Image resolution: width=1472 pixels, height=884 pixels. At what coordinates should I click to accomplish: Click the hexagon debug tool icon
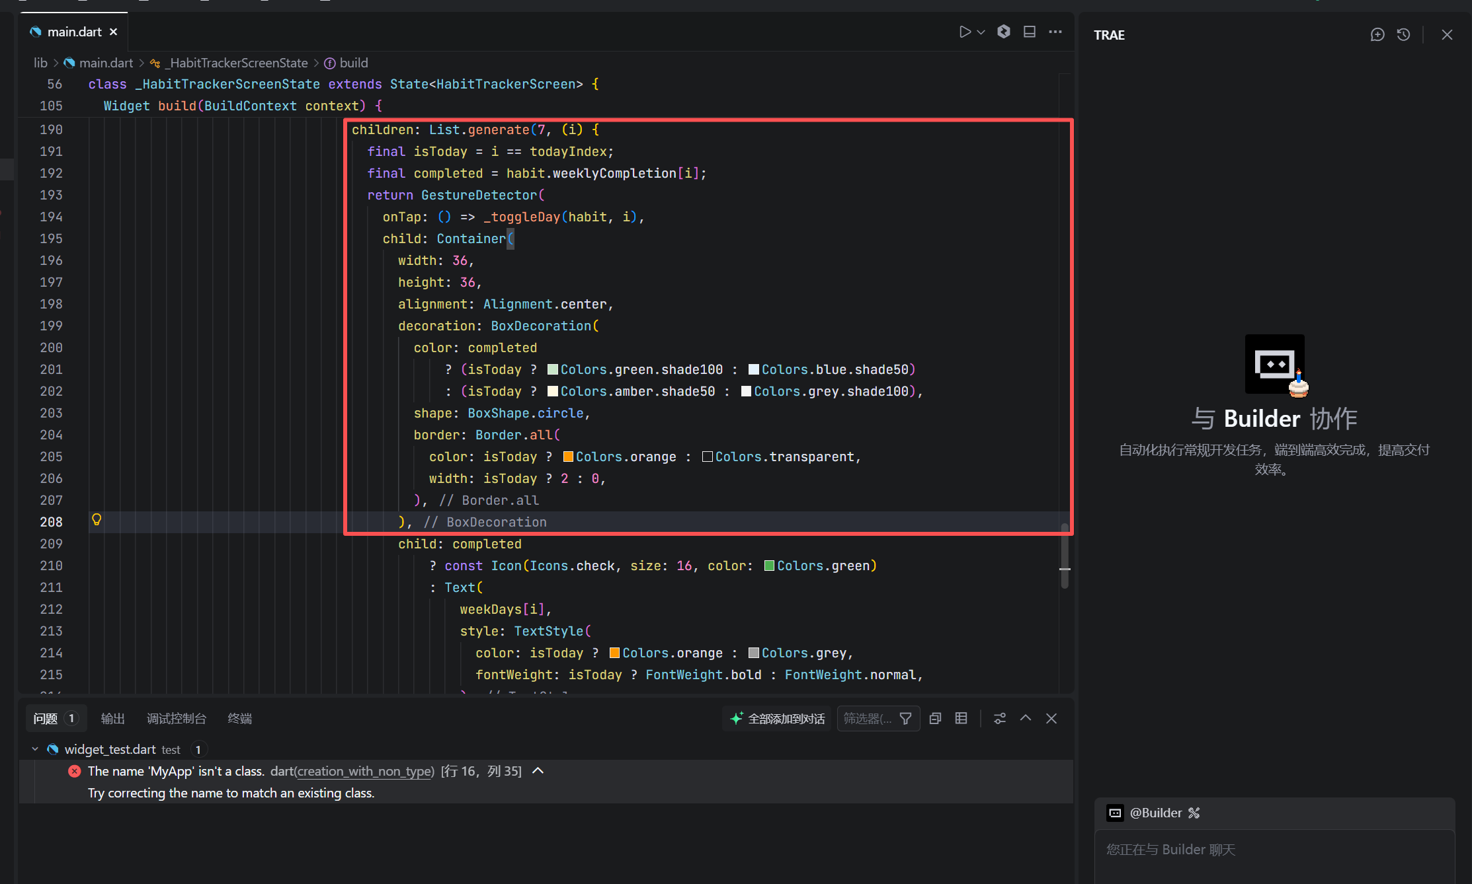[x=1004, y=32]
